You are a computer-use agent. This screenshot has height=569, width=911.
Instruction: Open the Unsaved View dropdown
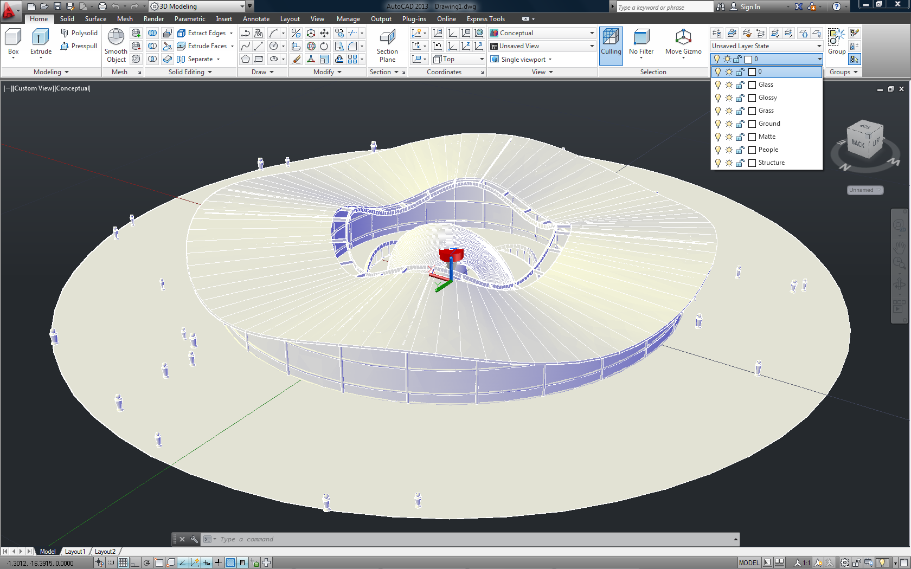coord(542,46)
